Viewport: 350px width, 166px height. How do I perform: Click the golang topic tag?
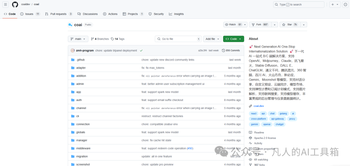(283, 113)
